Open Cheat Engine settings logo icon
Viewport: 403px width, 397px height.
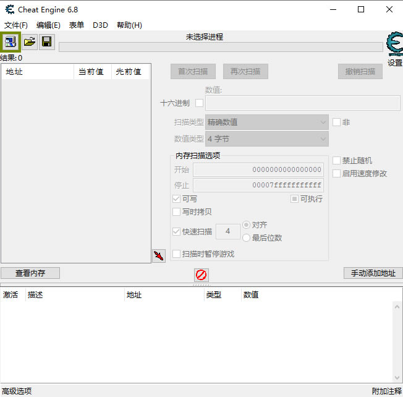[x=394, y=46]
